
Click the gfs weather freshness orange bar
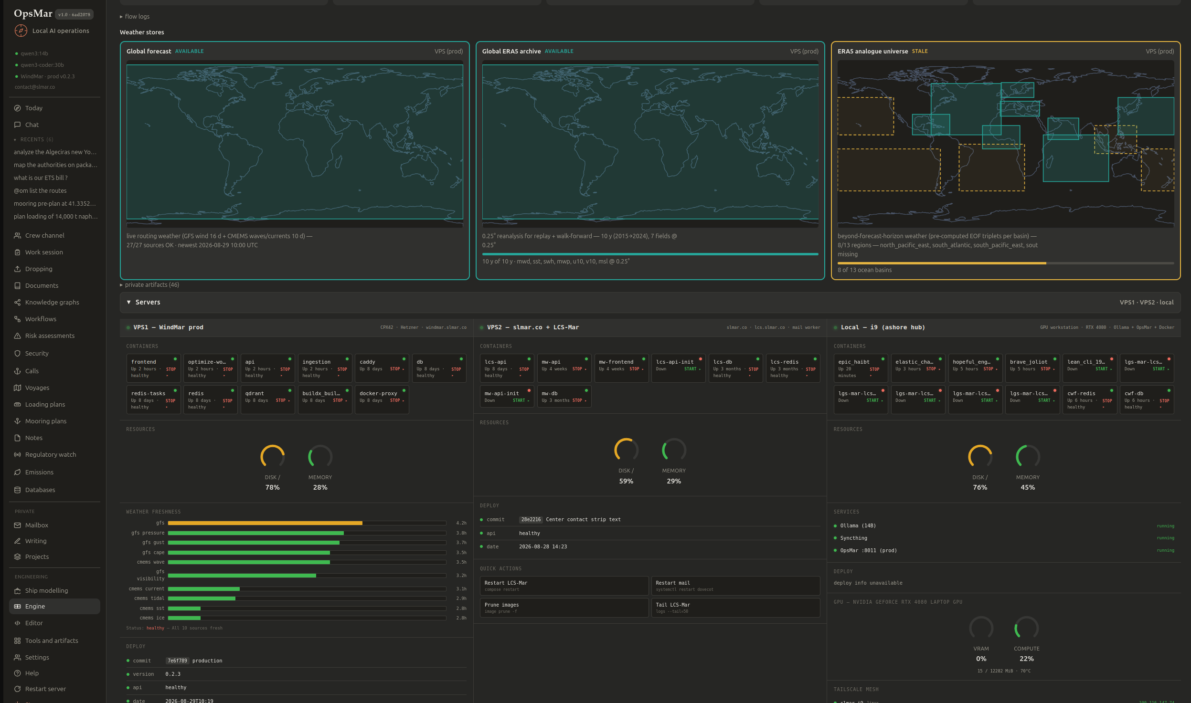point(265,524)
